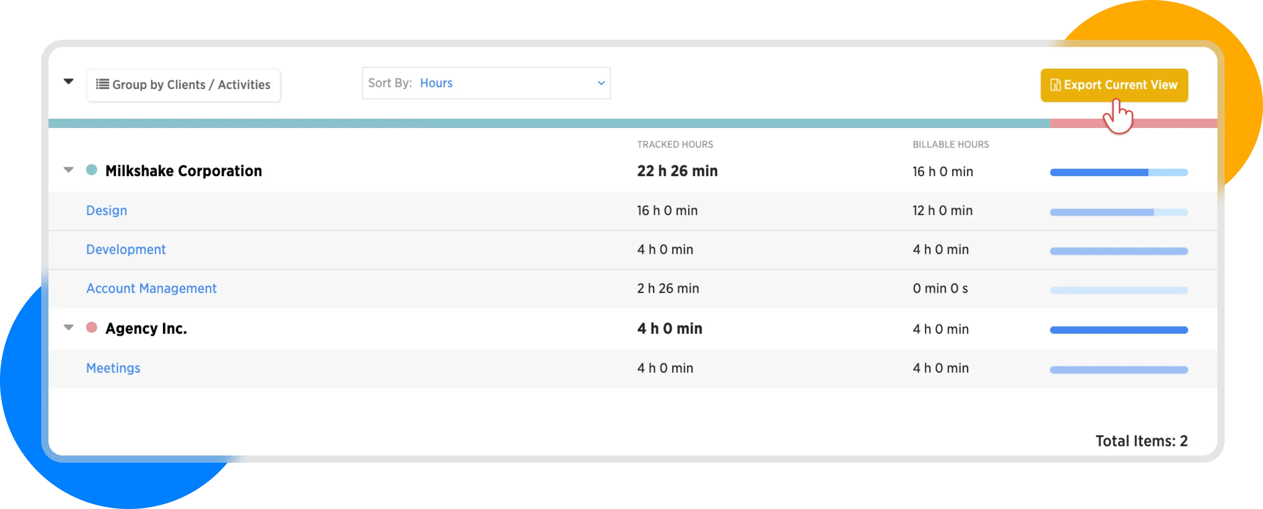This screenshot has height=509, width=1263.
Task: Click Milkshake Corporation teal color dot
Action: pos(92,170)
